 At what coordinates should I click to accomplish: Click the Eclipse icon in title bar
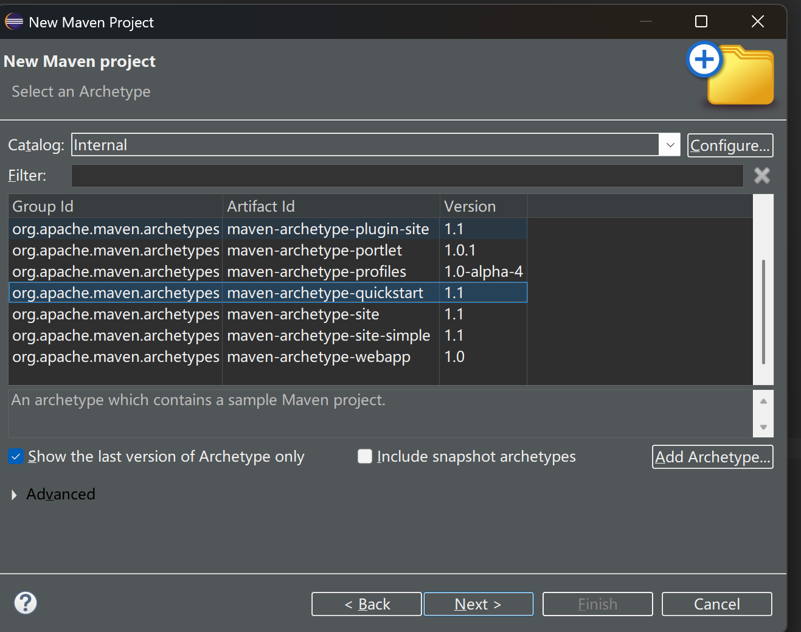click(14, 22)
